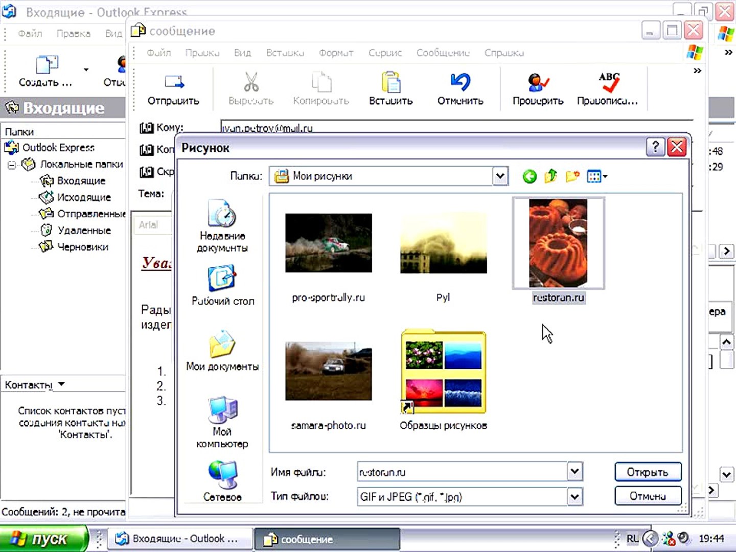
Task: Open Мои документы in the places bar
Action: [x=222, y=351]
